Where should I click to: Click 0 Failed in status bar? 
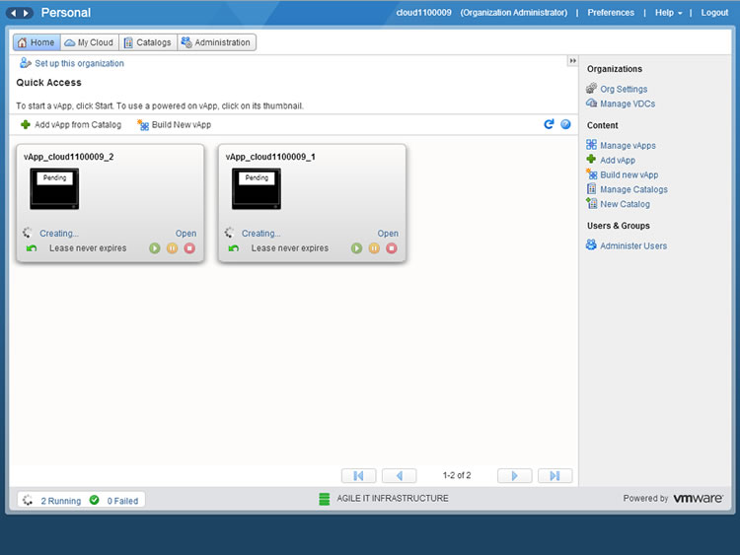point(122,501)
